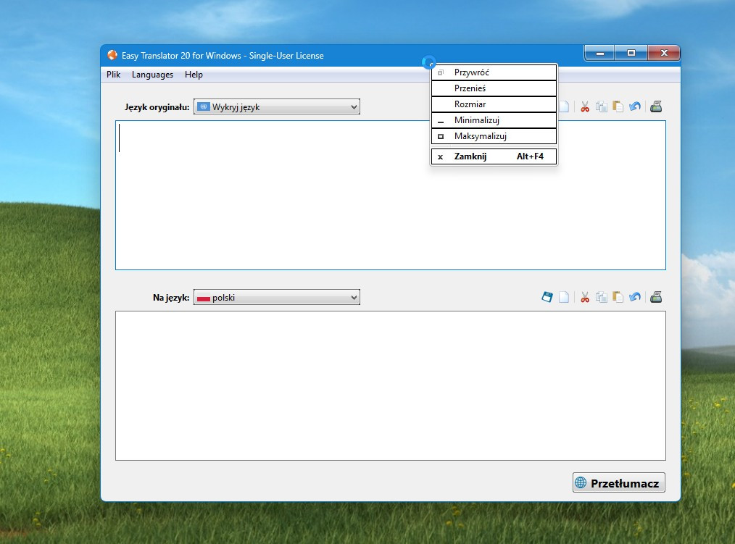735x544 pixels.
Task: Click the paste icon above translation box
Action: 618,297
